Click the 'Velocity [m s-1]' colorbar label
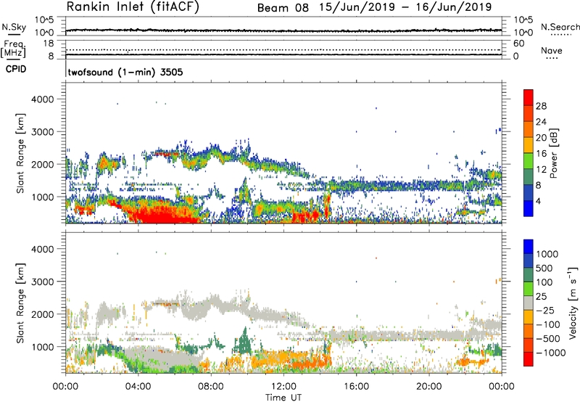The width and height of the screenshot is (580, 402). coord(573,303)
